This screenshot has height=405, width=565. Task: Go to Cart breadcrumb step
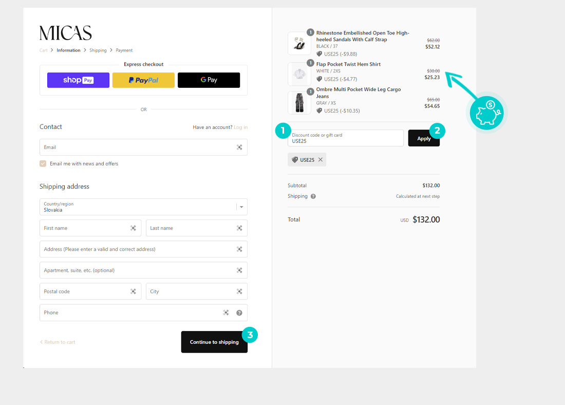(x=43, y=50)
